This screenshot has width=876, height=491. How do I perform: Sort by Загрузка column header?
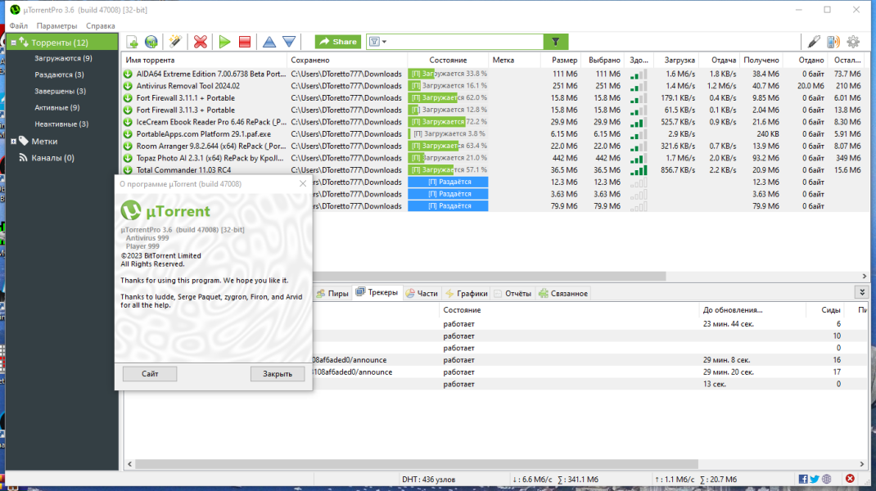click(675, 60)
